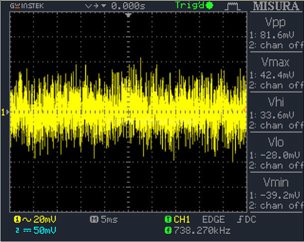Click the orange trigger level marker on right edge

245,110
